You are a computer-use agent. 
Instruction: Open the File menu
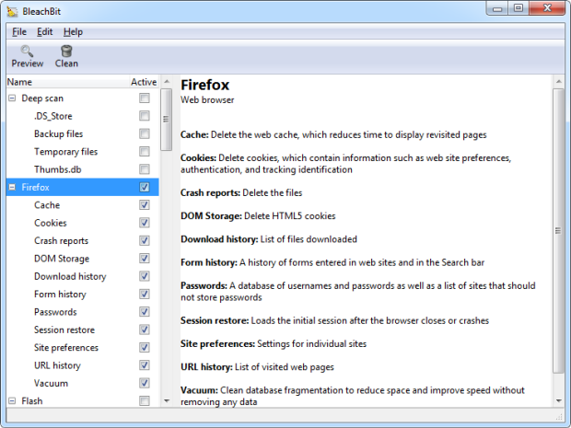[x=19, y=32]
